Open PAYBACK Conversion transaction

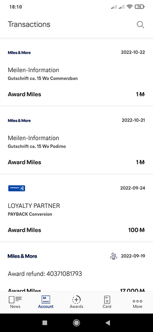[x=76, y=208]
